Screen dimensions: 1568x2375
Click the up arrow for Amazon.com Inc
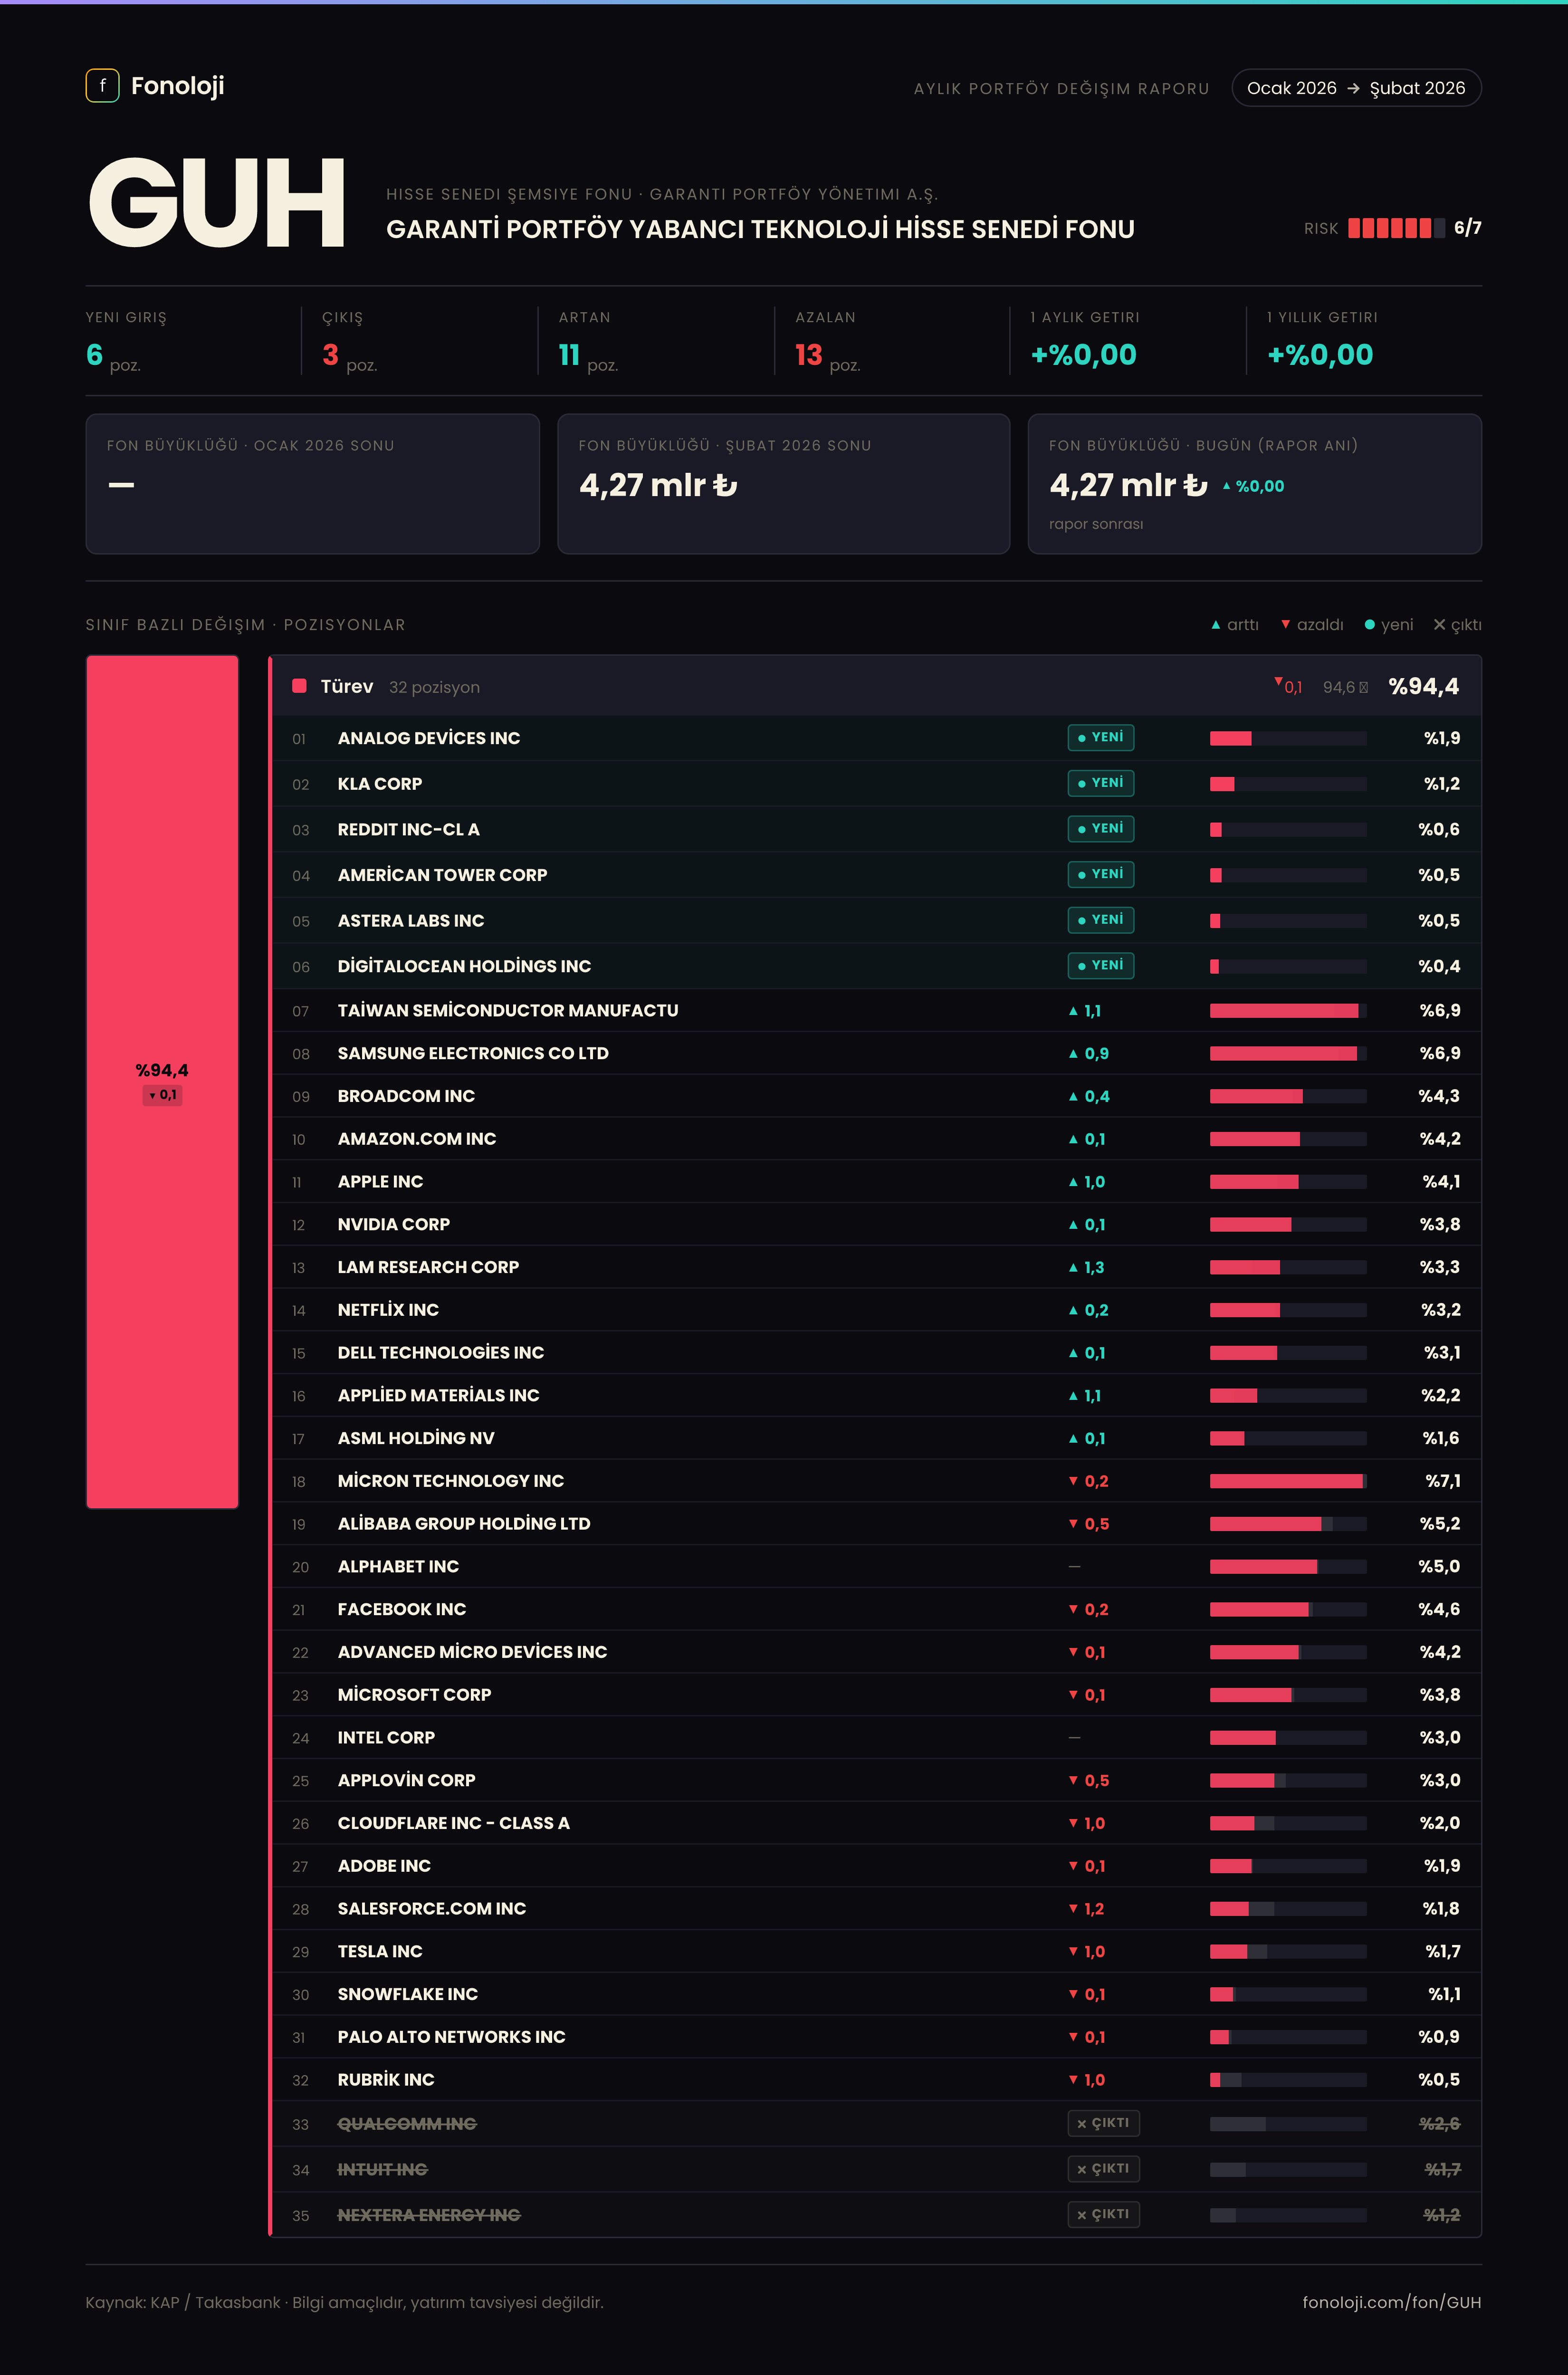(x=1073, y=1139)
